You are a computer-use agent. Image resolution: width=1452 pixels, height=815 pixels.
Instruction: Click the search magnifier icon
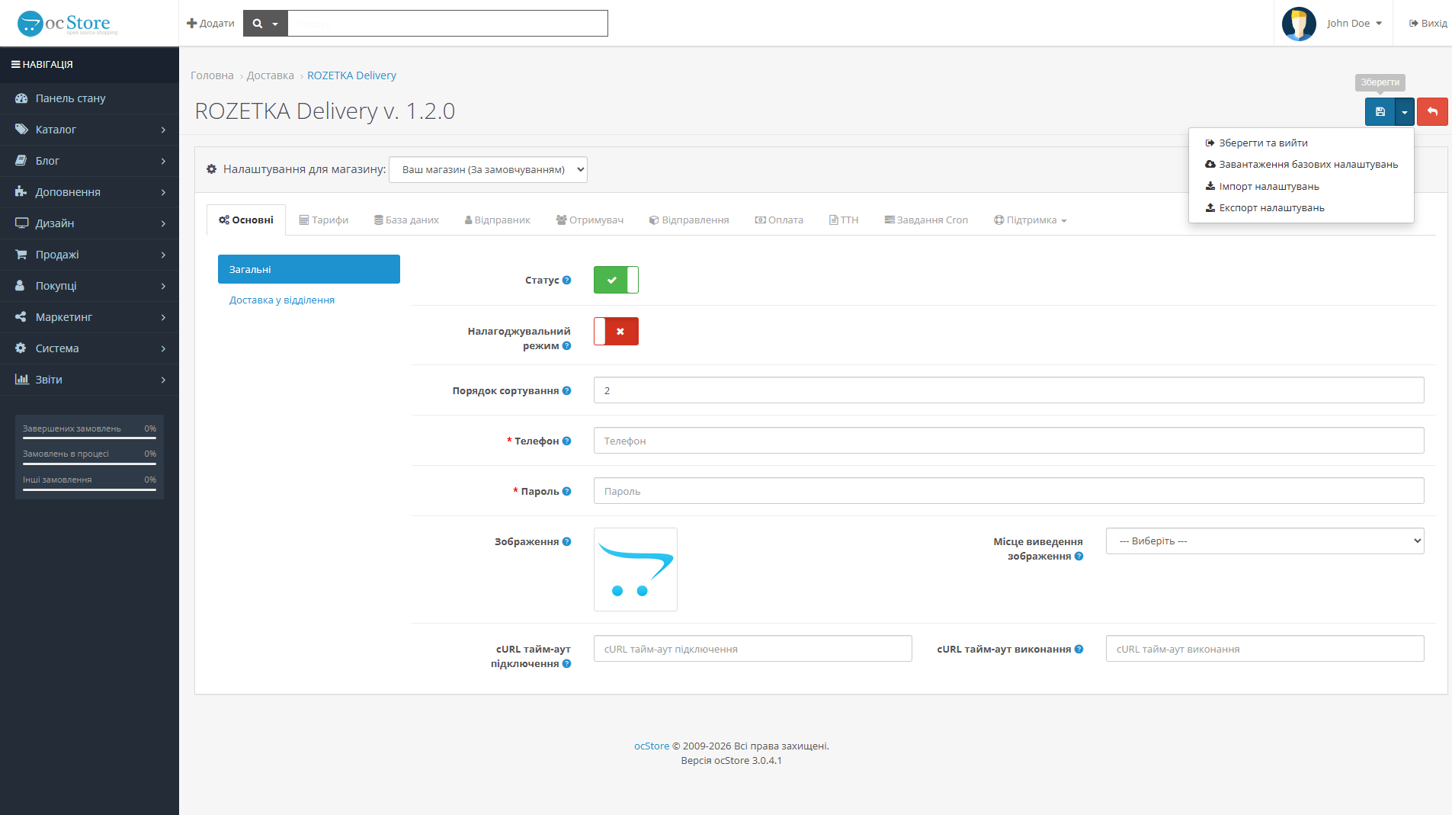[258, 24]
